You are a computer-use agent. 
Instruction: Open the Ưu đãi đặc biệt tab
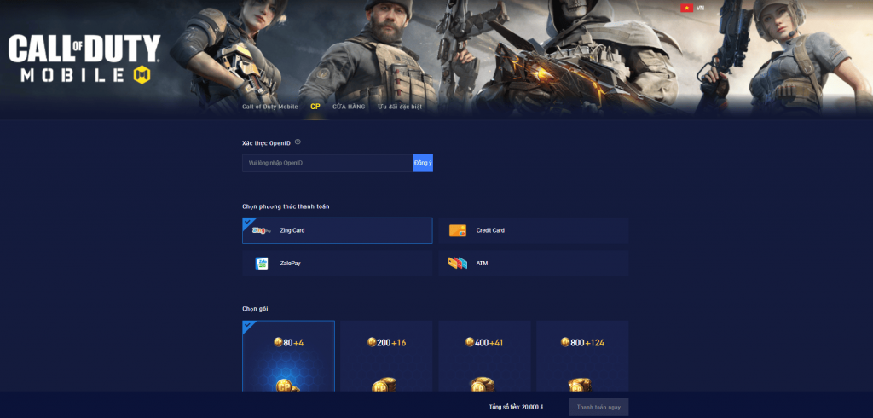tap(400, 107)
